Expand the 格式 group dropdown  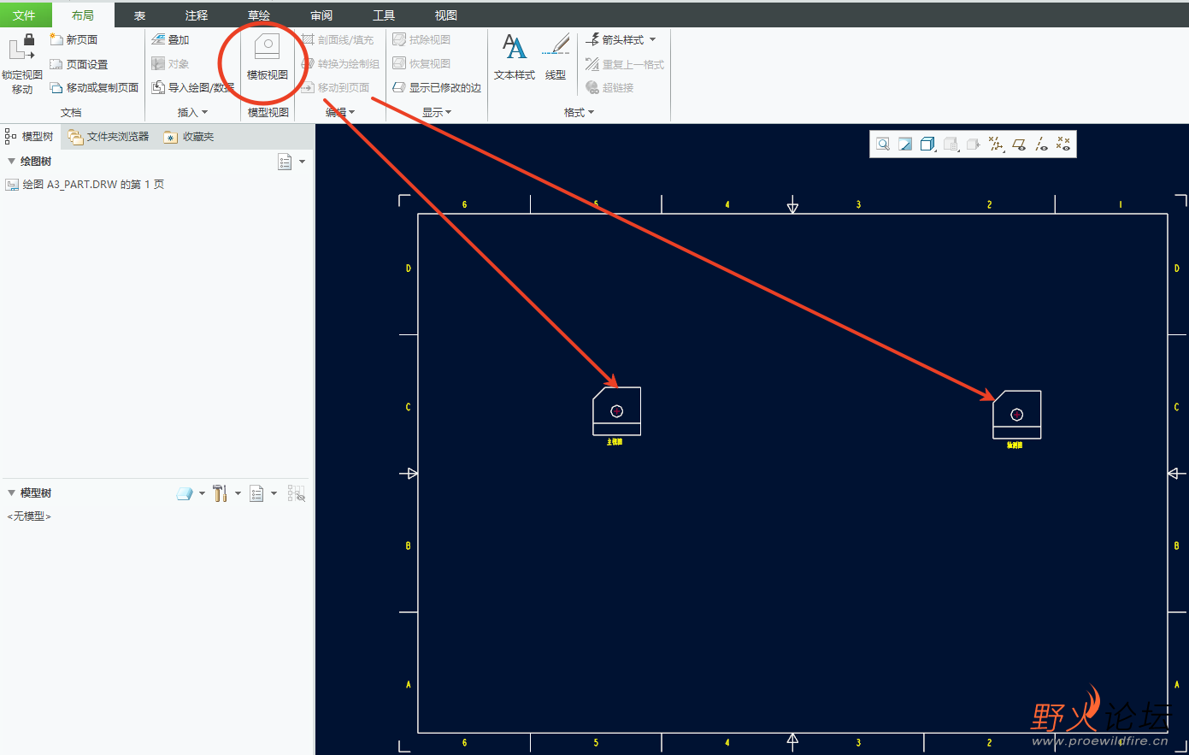click(579, 112)
